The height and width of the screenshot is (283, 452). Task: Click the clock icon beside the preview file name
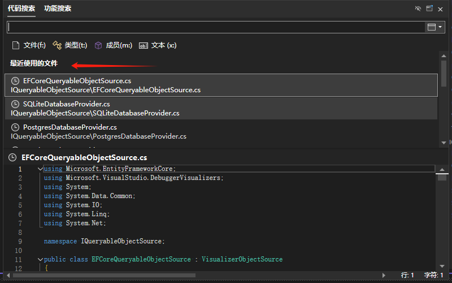pos(12,157)
